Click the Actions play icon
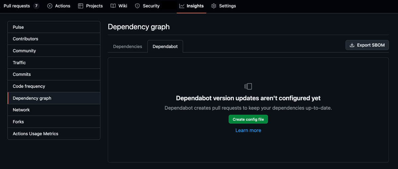 [50, 6]
